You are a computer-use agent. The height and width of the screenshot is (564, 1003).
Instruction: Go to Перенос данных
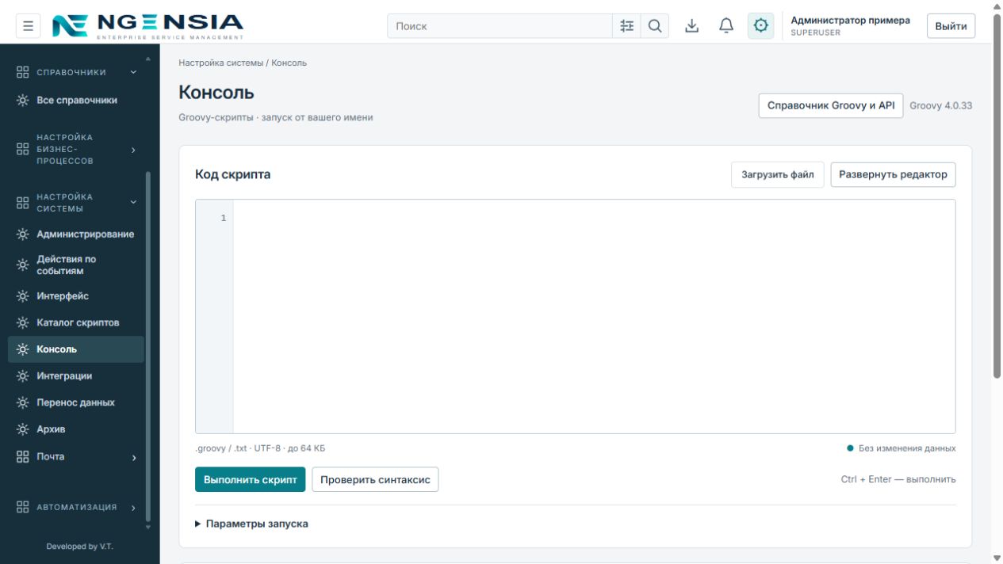pos(76,402)
